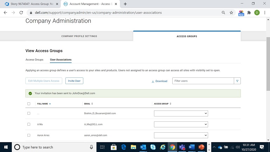Click the zoom magnifier icon in address bar
The width and height of the screenshot is (270, 152).
[x=224, y=12]
